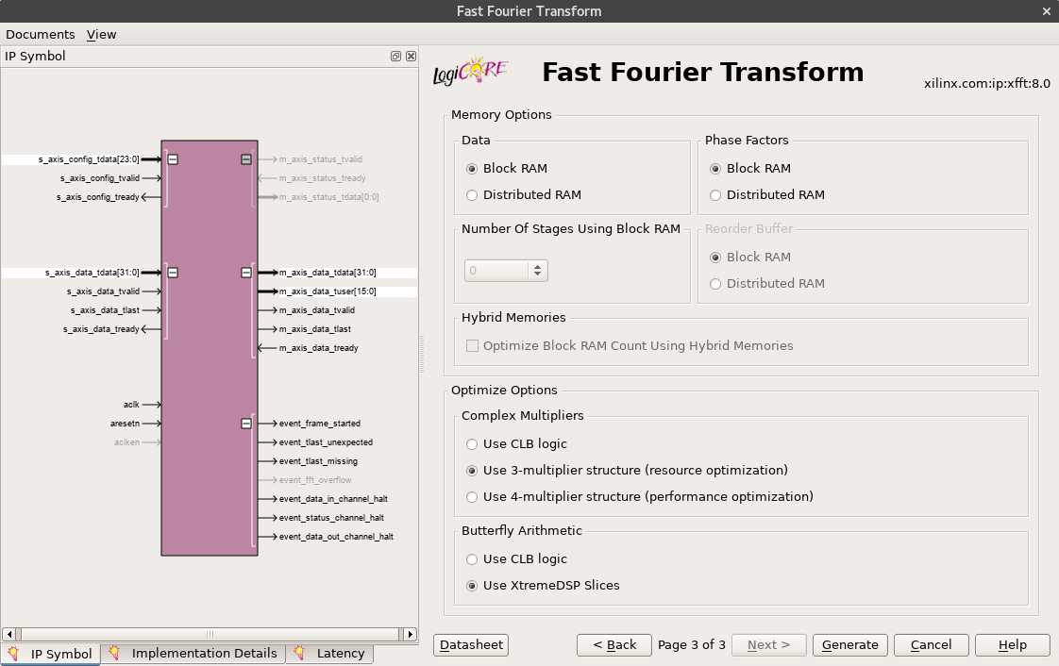The height and width of the screenshot is (666, 1059).
Task: Open the Datasheet
Action: (471, 645)
